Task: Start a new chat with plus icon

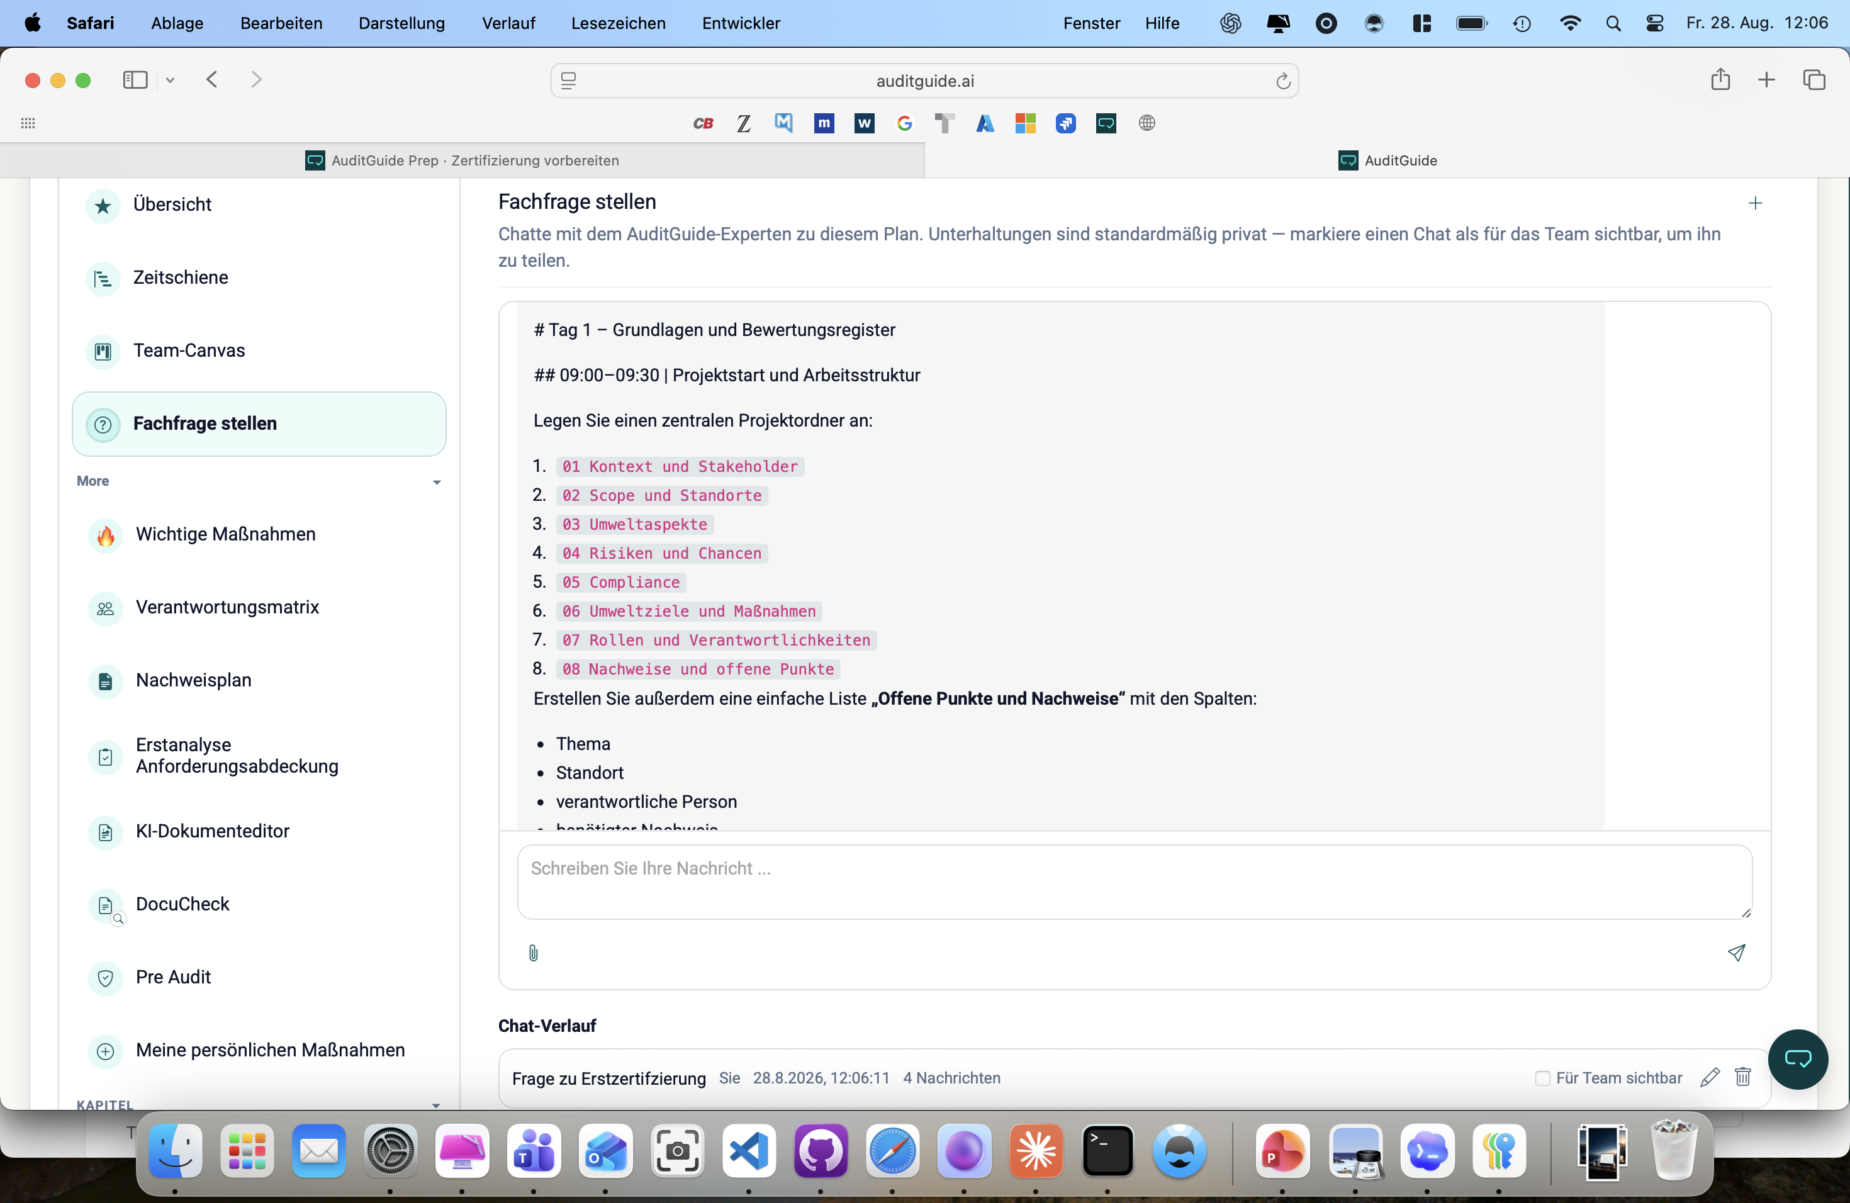Action: [1755, 203]
